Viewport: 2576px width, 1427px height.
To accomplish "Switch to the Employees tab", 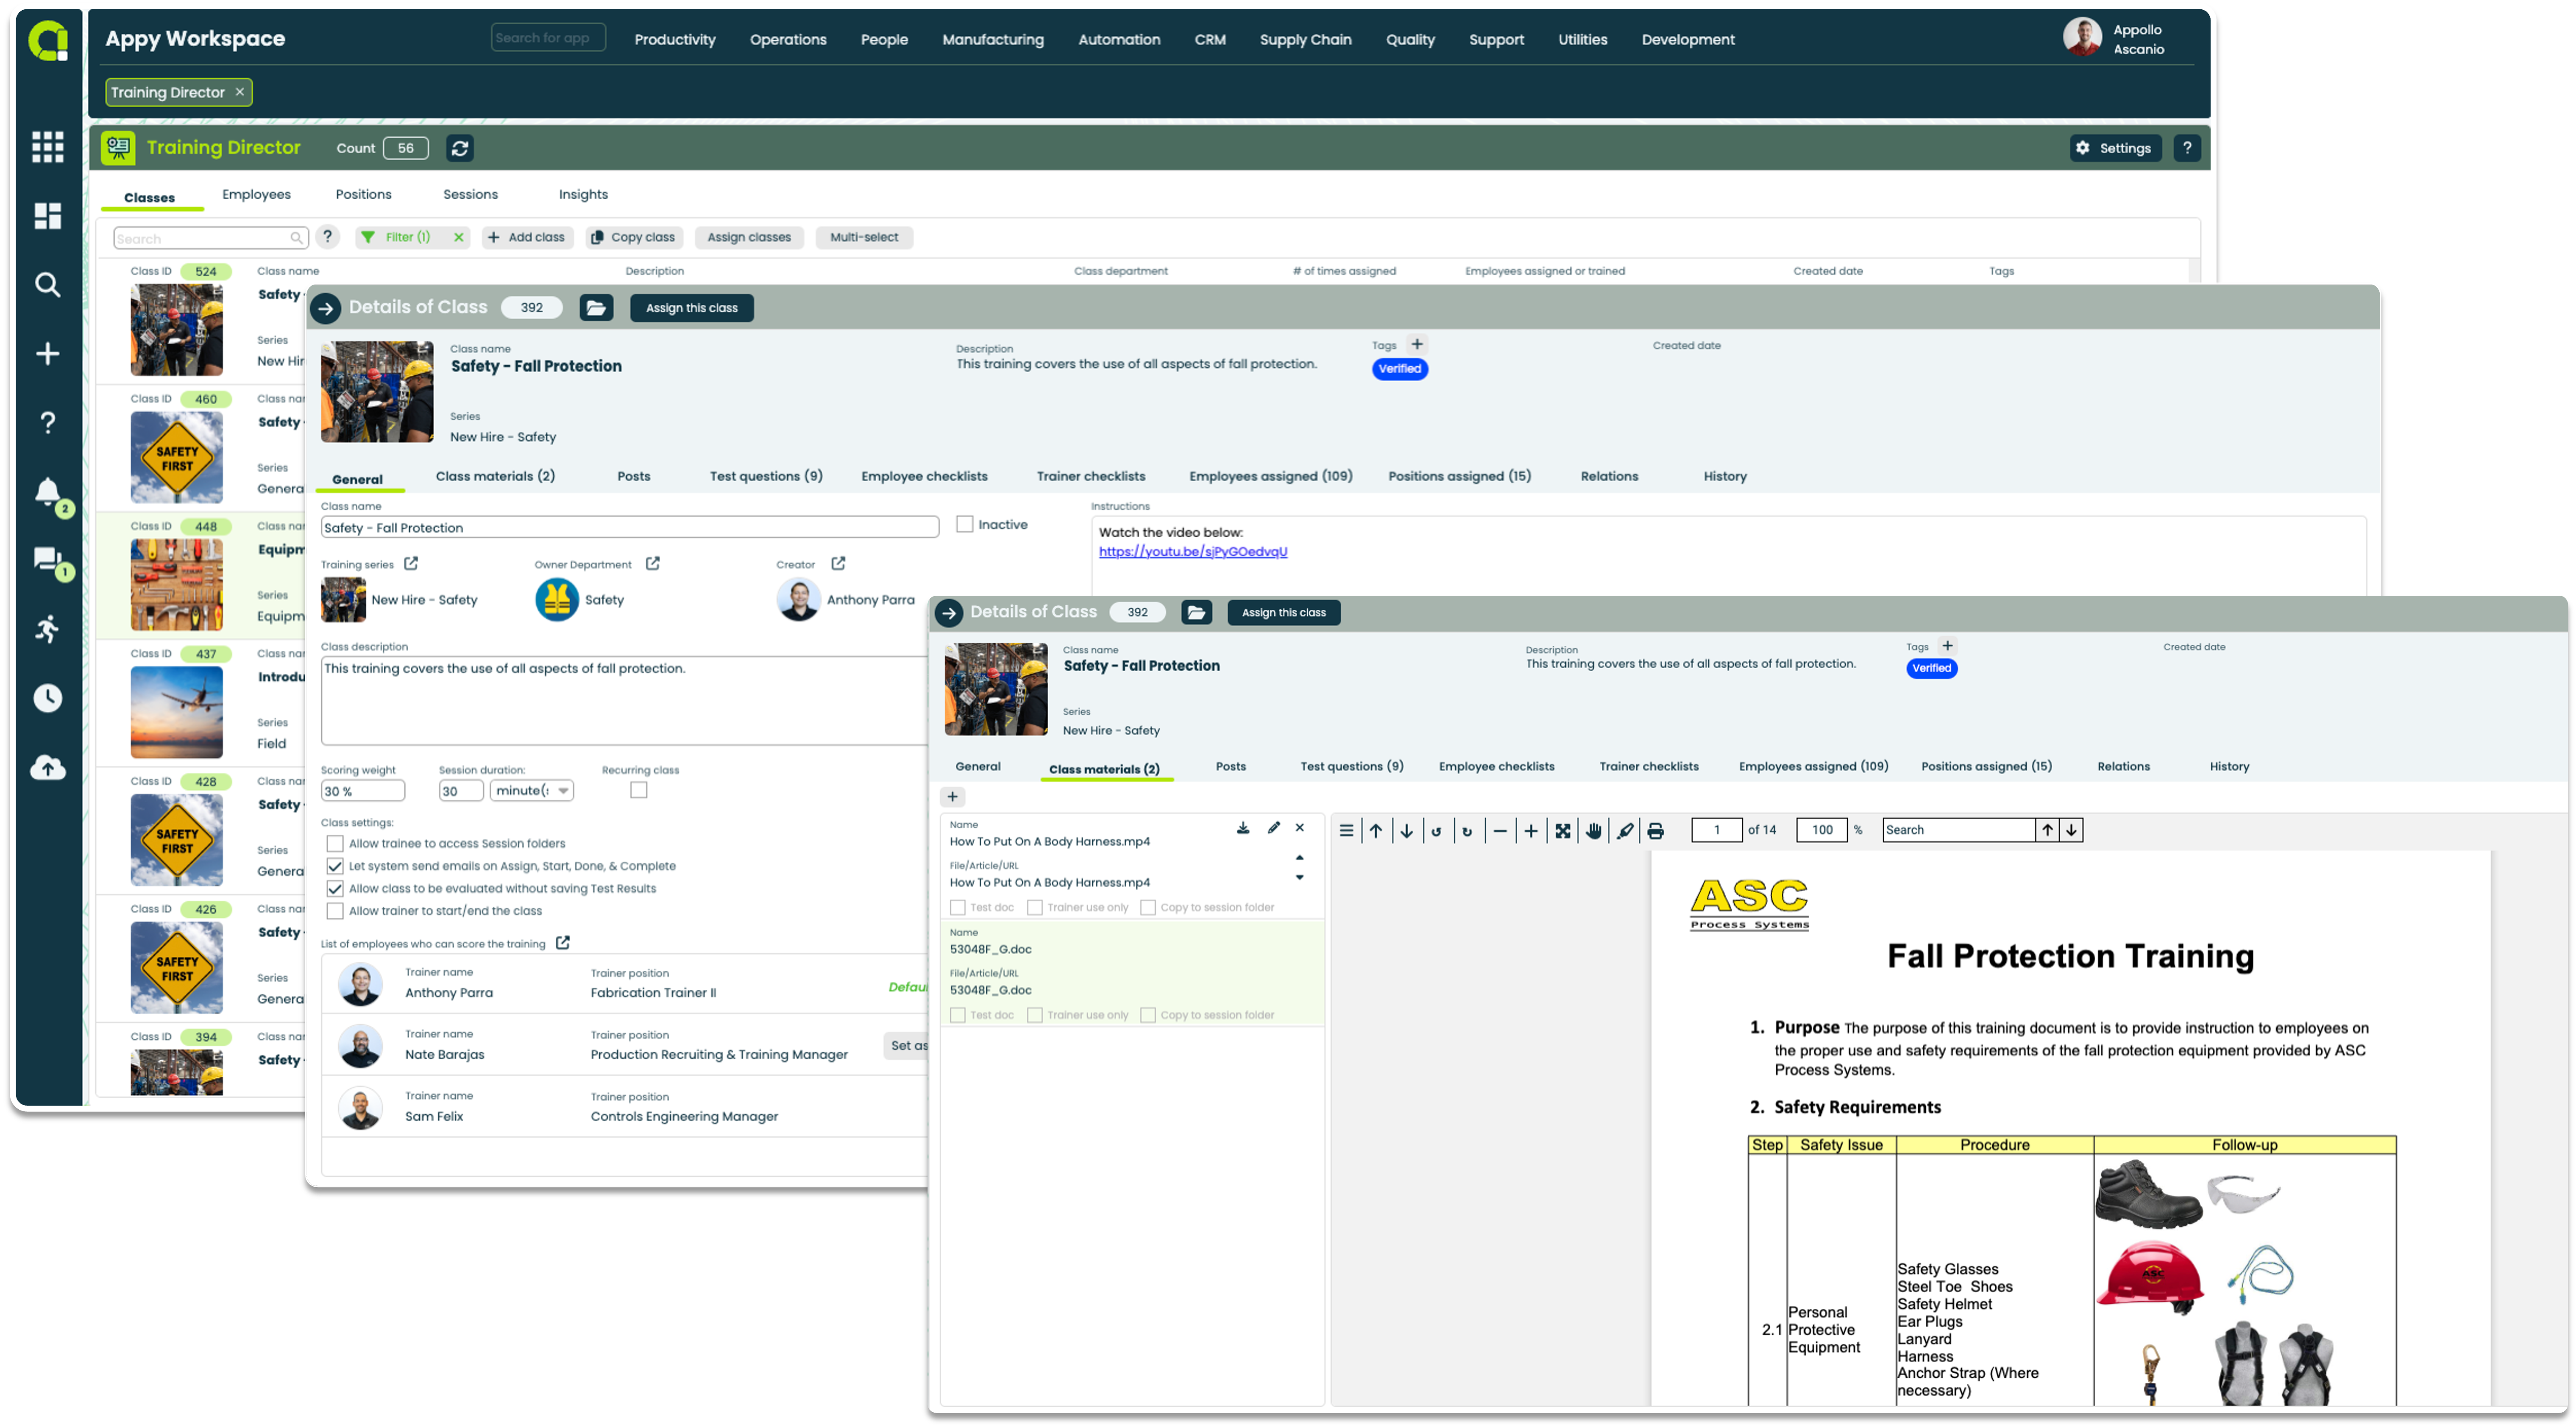I will pyautogui.click(x=256, y=194).
